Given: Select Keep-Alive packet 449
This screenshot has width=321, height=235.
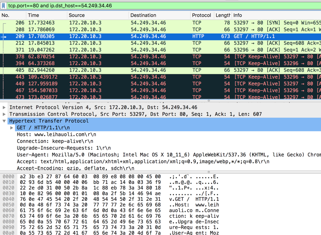Looking at the screenshot, I should tap(160, 84).
